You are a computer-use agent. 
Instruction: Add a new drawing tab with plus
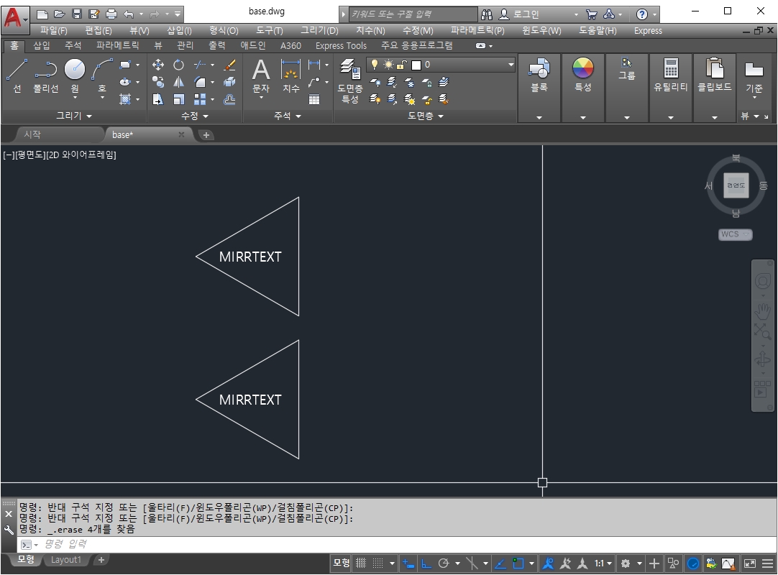206,135
